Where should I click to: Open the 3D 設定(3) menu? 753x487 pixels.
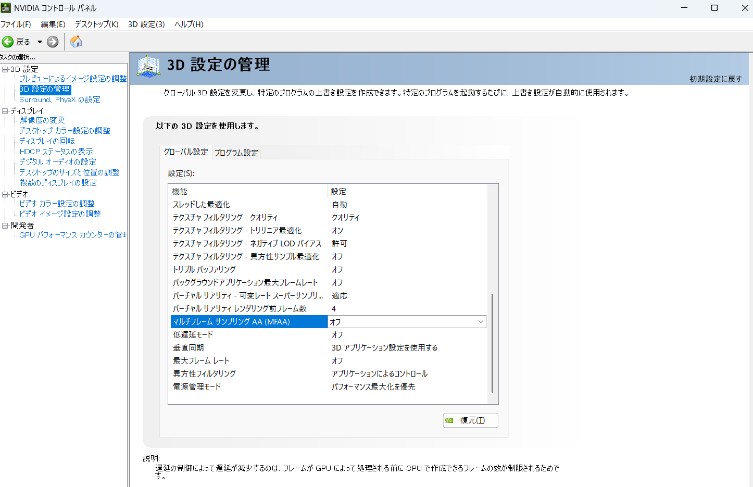pos(146,24)
